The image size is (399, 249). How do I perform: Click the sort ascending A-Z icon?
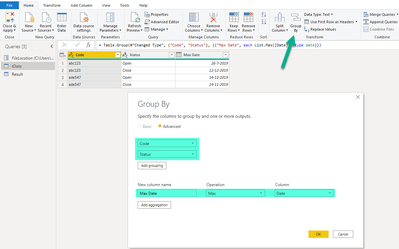click(x=264, y=15)
